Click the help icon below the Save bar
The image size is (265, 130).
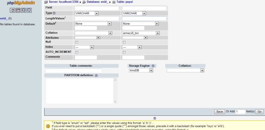click(155, 118)
